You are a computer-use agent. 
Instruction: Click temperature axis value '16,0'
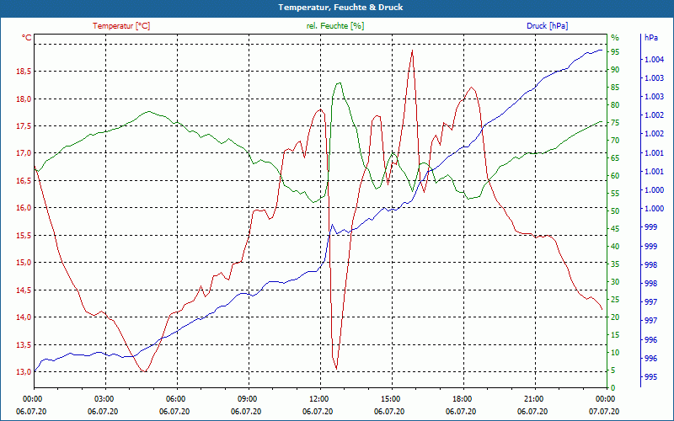24,208
